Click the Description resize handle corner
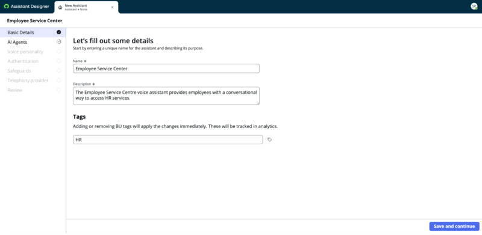The image size is (482, 235). (x=258, y=103)
